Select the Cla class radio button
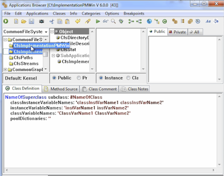 (x=128, y=78)
